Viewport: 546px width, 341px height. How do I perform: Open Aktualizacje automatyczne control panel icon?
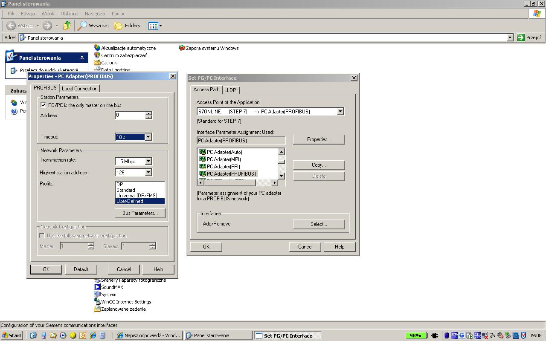[x=97, y=48]
